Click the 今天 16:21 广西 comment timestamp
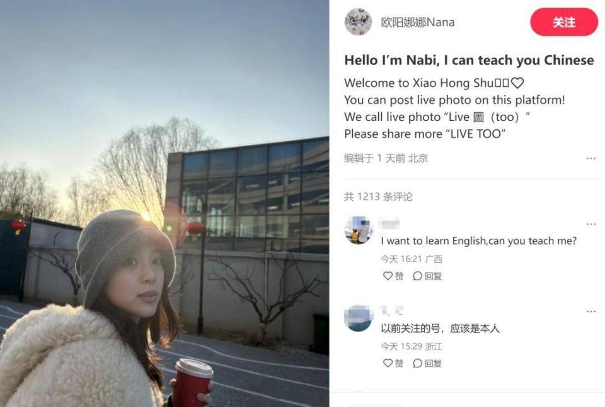Image resolution: width=605 pixels, height=407 pixels. [412, 259]
